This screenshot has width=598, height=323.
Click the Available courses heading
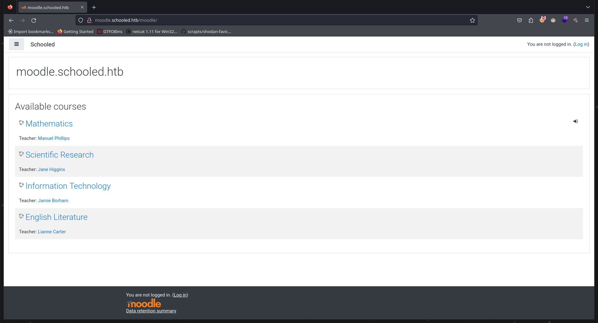(50, 107)
